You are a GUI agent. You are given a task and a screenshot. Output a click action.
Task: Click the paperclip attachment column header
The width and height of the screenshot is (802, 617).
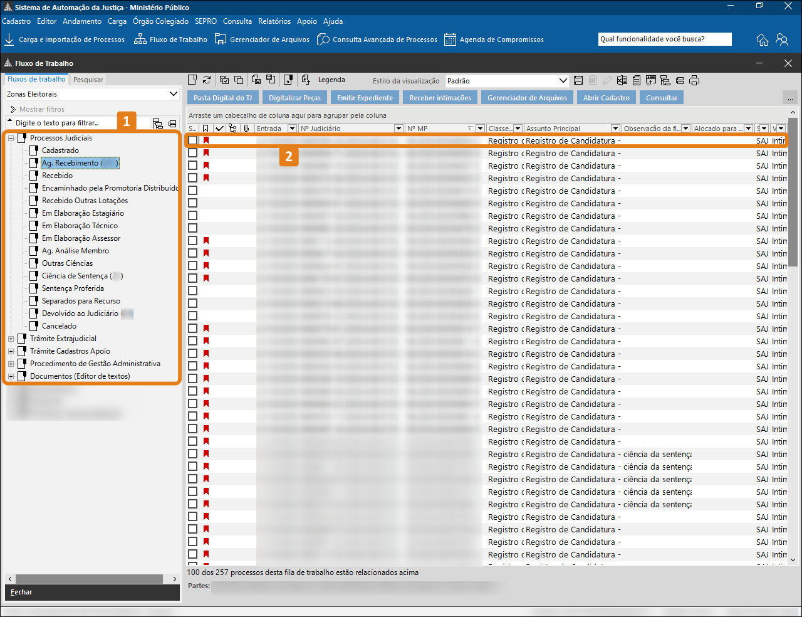click(247, 129)
